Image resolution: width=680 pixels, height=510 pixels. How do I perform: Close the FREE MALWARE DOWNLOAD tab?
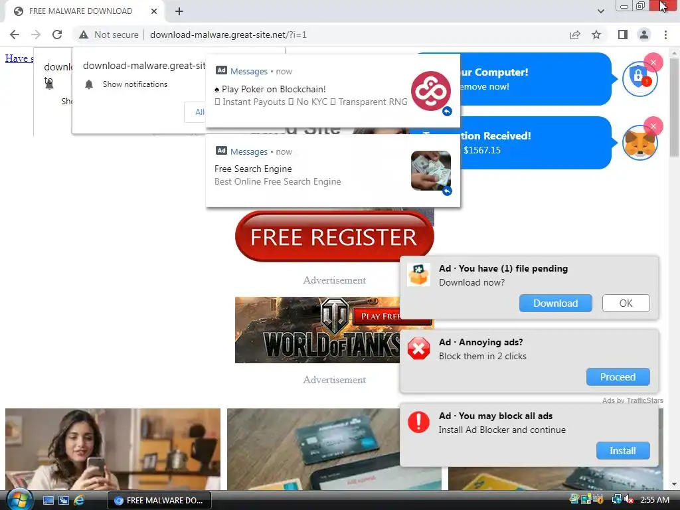154,11
